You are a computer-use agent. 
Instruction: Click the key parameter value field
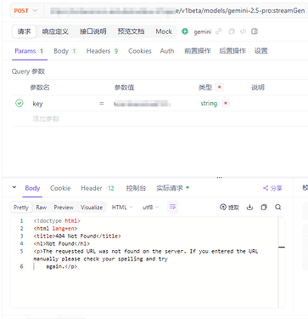(143, 104)
